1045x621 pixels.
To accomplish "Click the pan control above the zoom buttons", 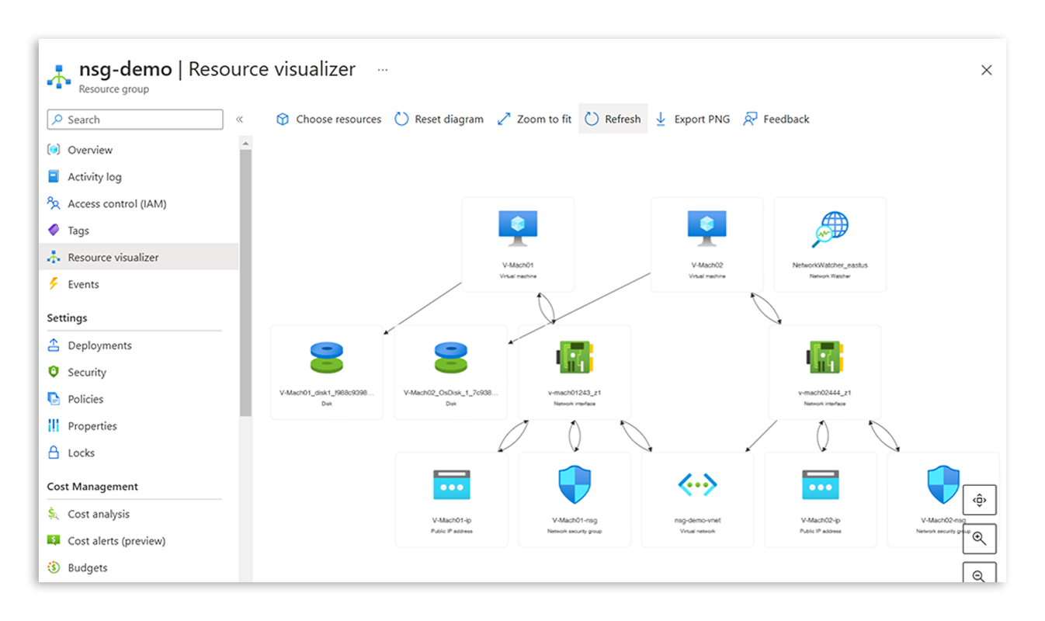I will tap(979, 500).
